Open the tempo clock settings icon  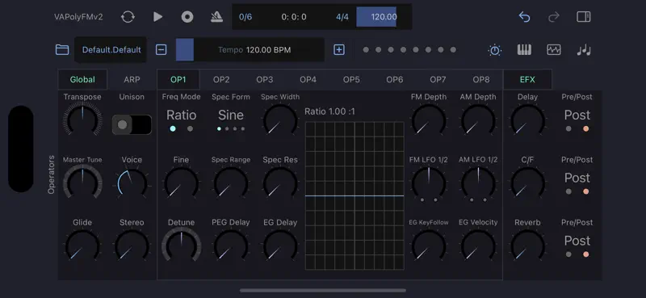pos(494,50)
